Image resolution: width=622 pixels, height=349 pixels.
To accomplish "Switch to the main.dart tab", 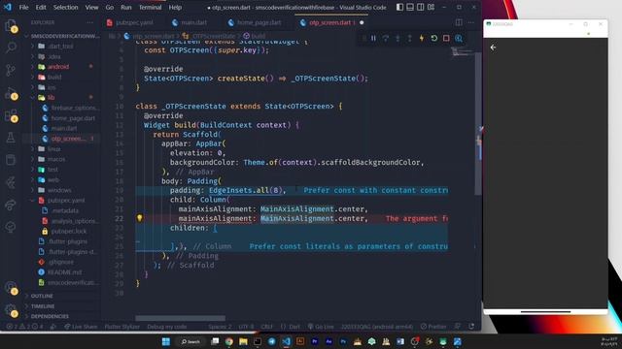I will (x=190, y=22).
